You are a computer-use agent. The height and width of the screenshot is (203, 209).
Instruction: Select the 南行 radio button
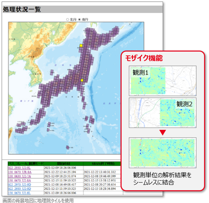[79, 19]
